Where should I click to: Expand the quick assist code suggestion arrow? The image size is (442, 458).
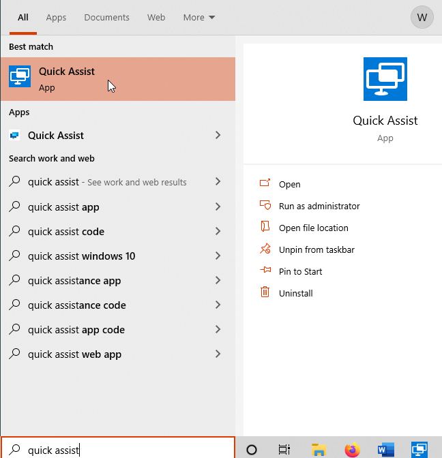218,231
